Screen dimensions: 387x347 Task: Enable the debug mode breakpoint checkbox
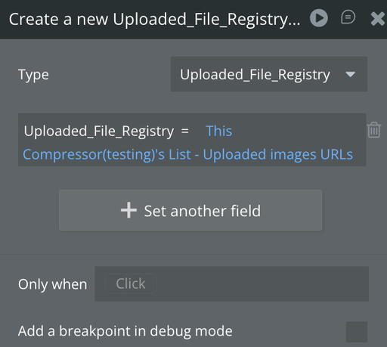click(x=357, y=332)
